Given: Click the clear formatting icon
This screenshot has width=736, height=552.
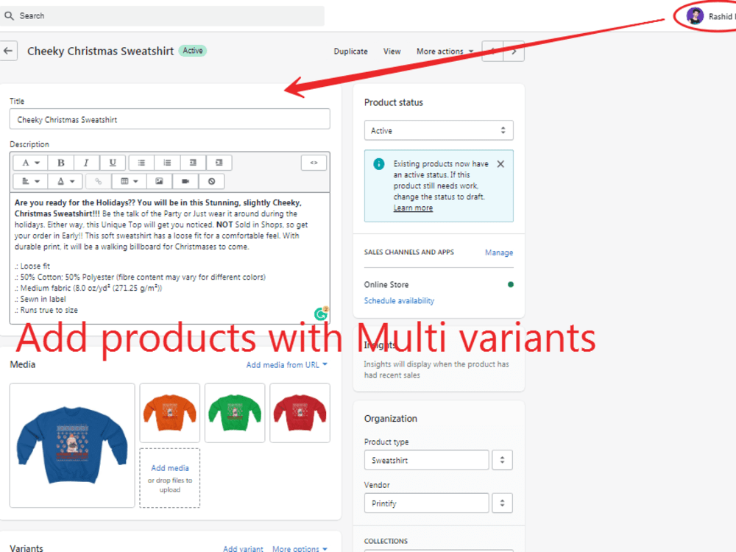Looking at the screenshot, I should pyautogui.click(x=212, y=181).
